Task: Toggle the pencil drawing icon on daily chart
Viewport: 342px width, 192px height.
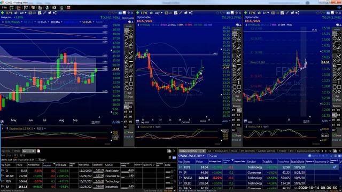Action: [x=181, y=13]
